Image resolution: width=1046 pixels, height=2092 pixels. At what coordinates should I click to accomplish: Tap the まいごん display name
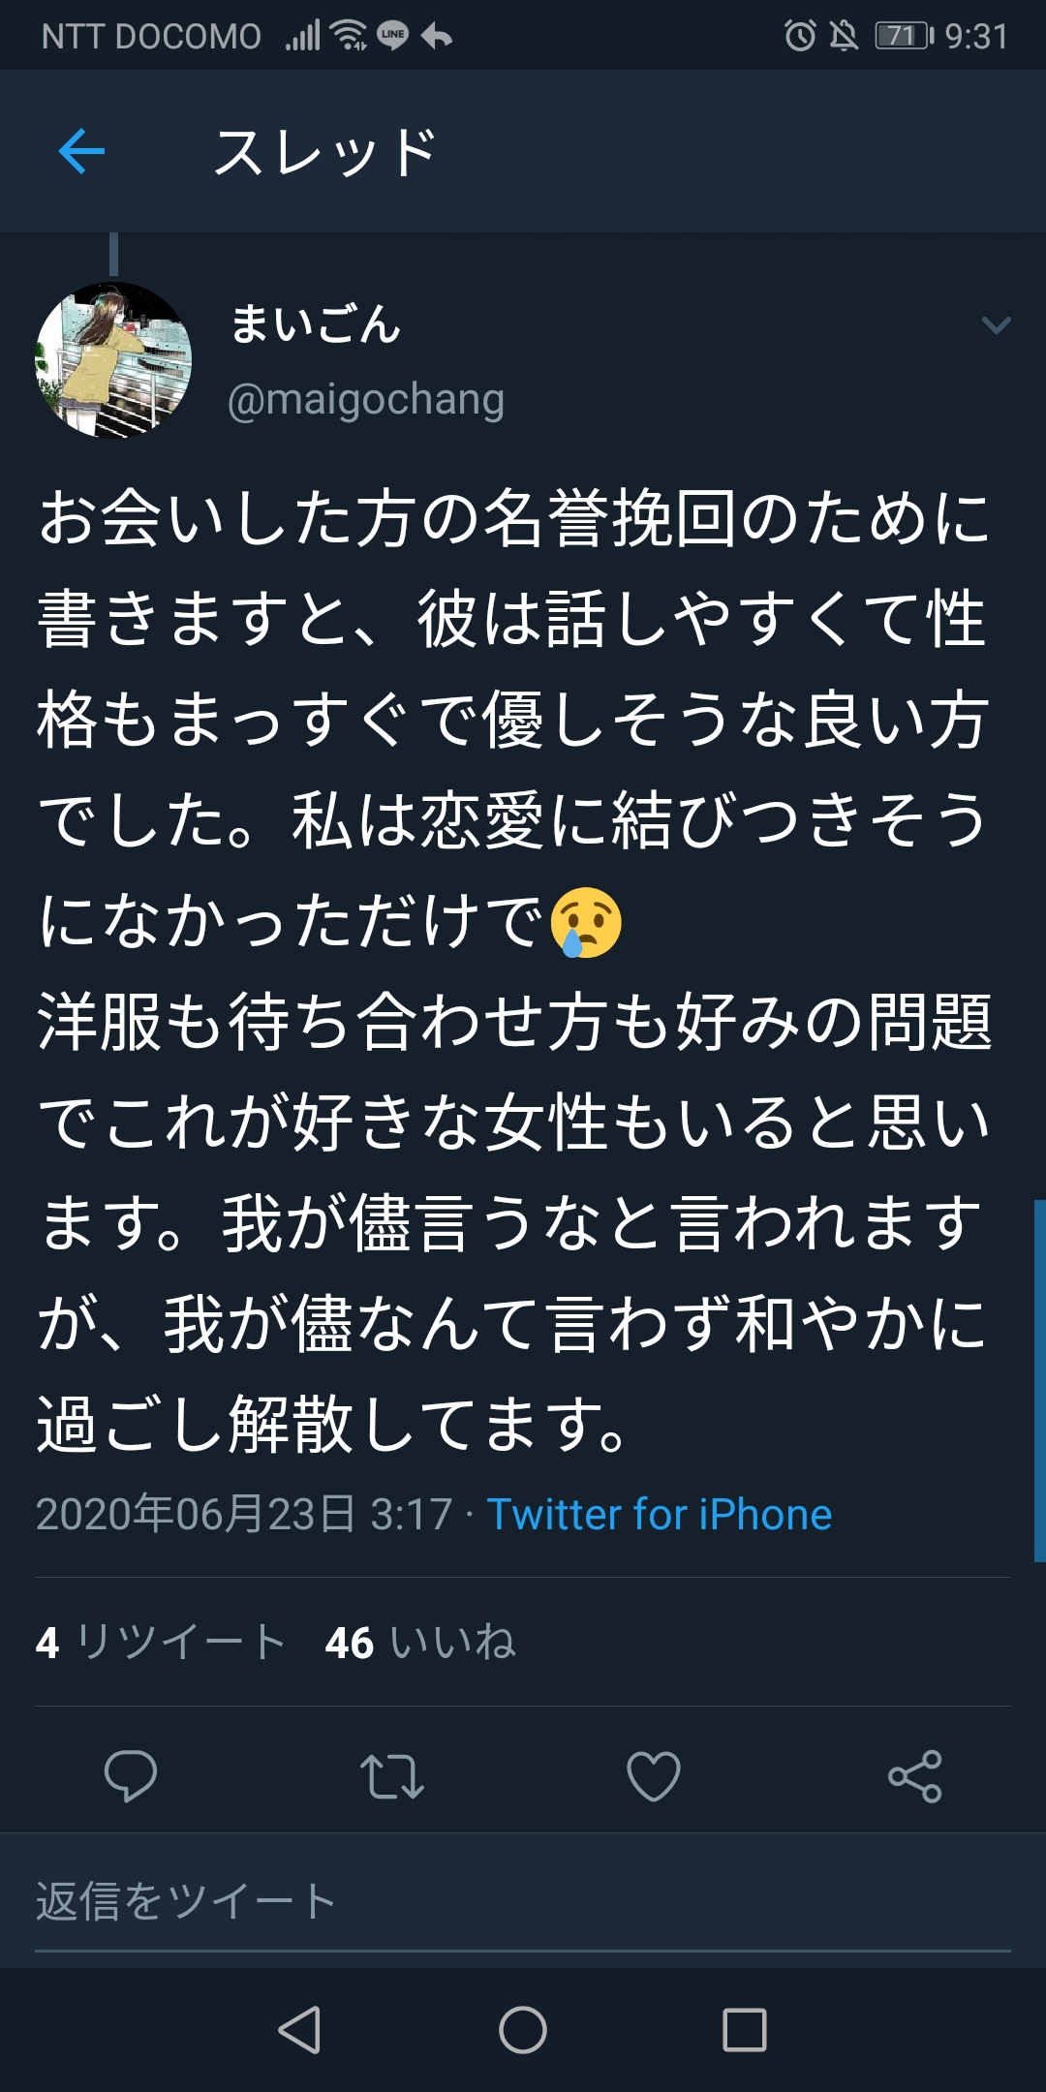pyautogui.click(x=316, y=323)
